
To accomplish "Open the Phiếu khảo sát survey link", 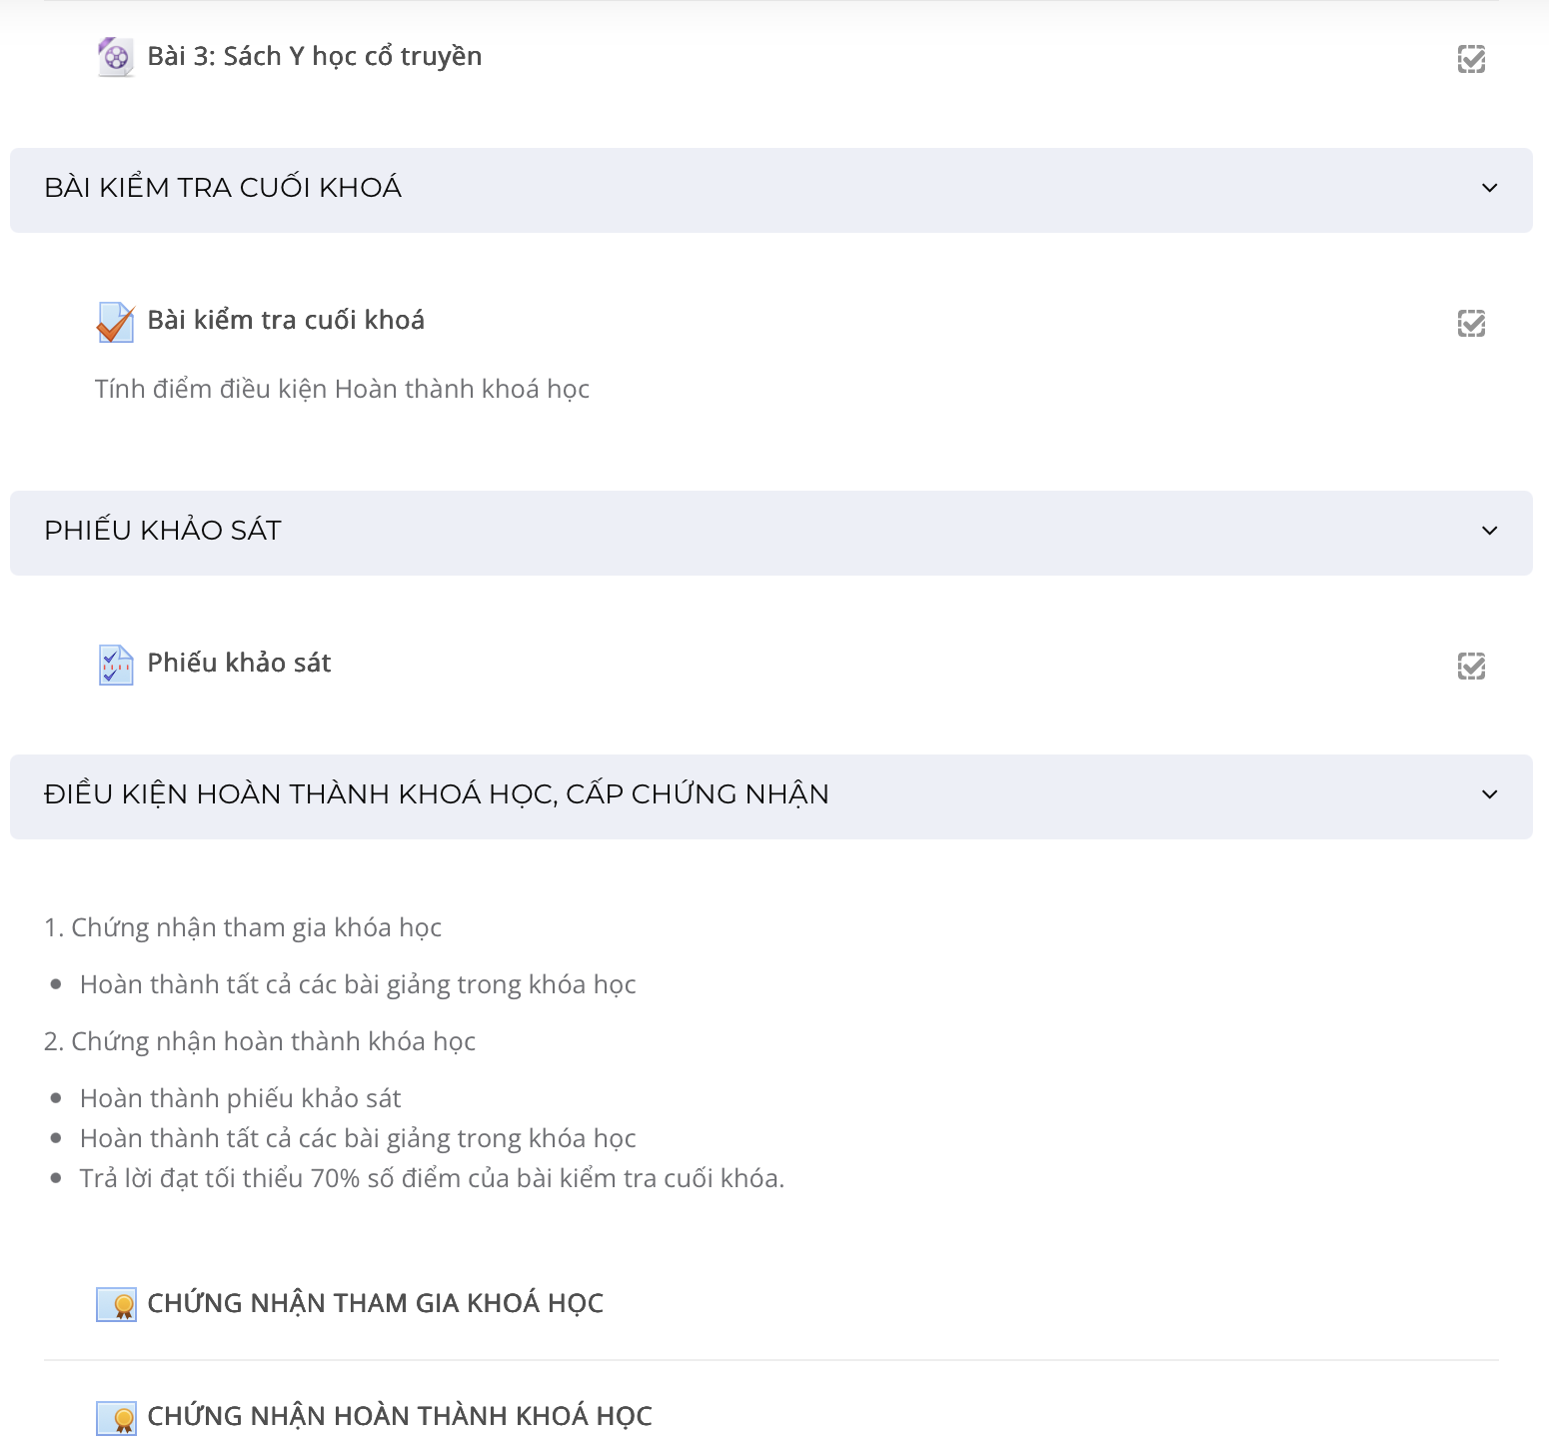I will 239,663.
